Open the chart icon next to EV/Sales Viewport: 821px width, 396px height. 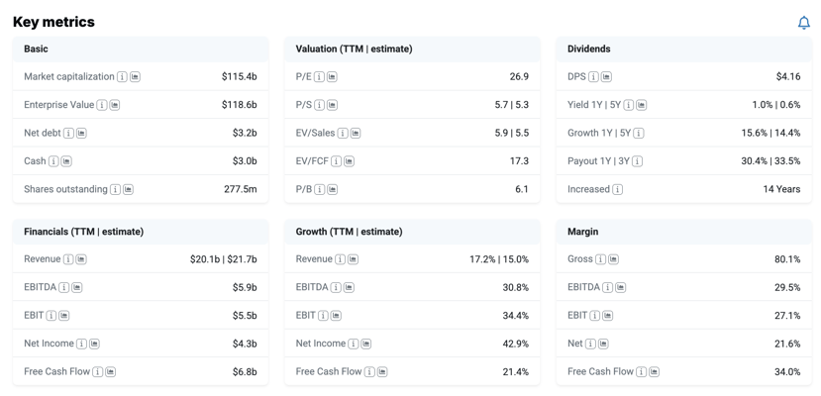(x=356, y=134)
